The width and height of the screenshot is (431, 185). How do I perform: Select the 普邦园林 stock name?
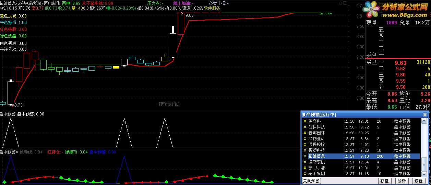pos(316,133)
